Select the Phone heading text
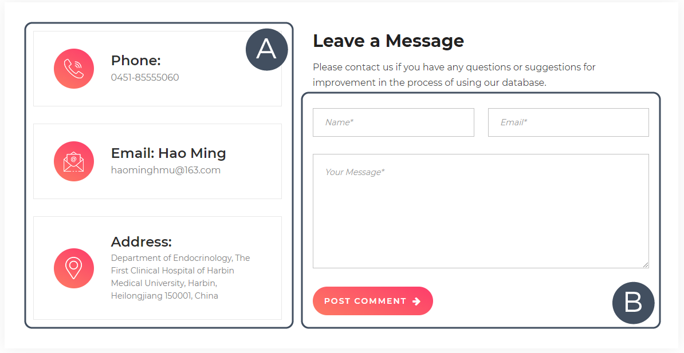 click(136, 61)
